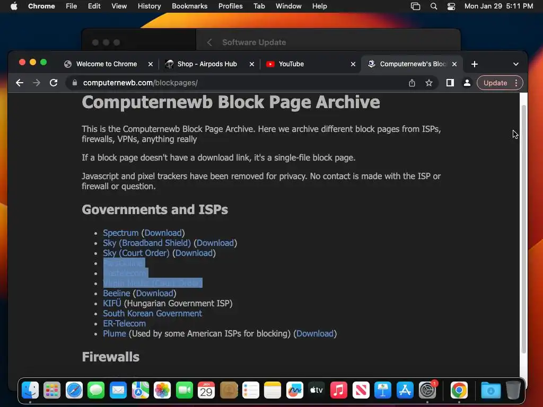Close the YouTube tab

[x=353, y=64]
